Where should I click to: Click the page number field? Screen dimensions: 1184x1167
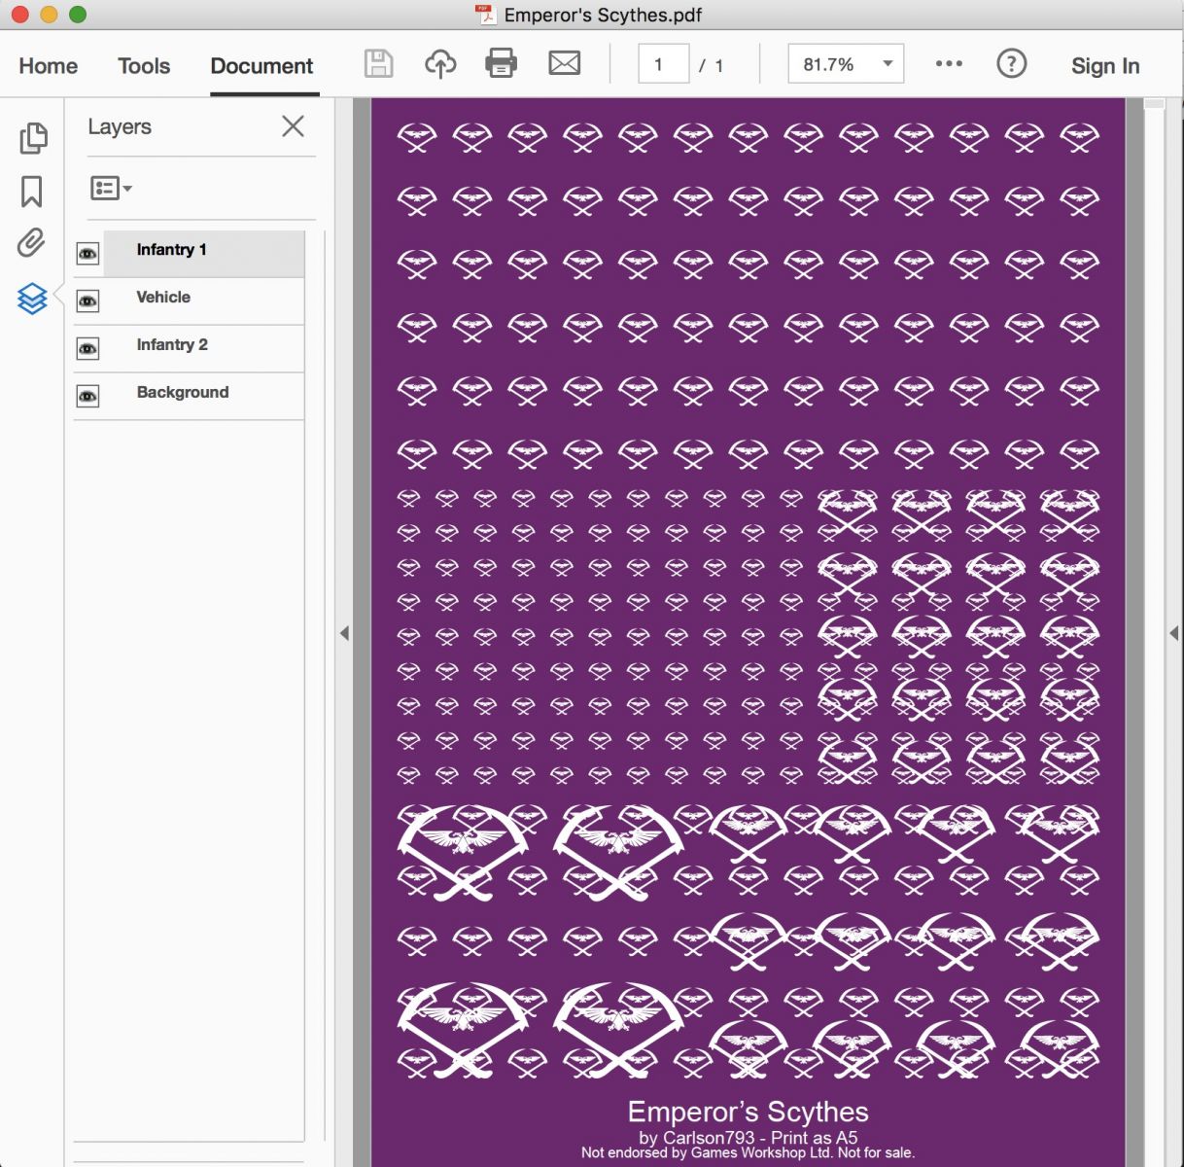663,64
